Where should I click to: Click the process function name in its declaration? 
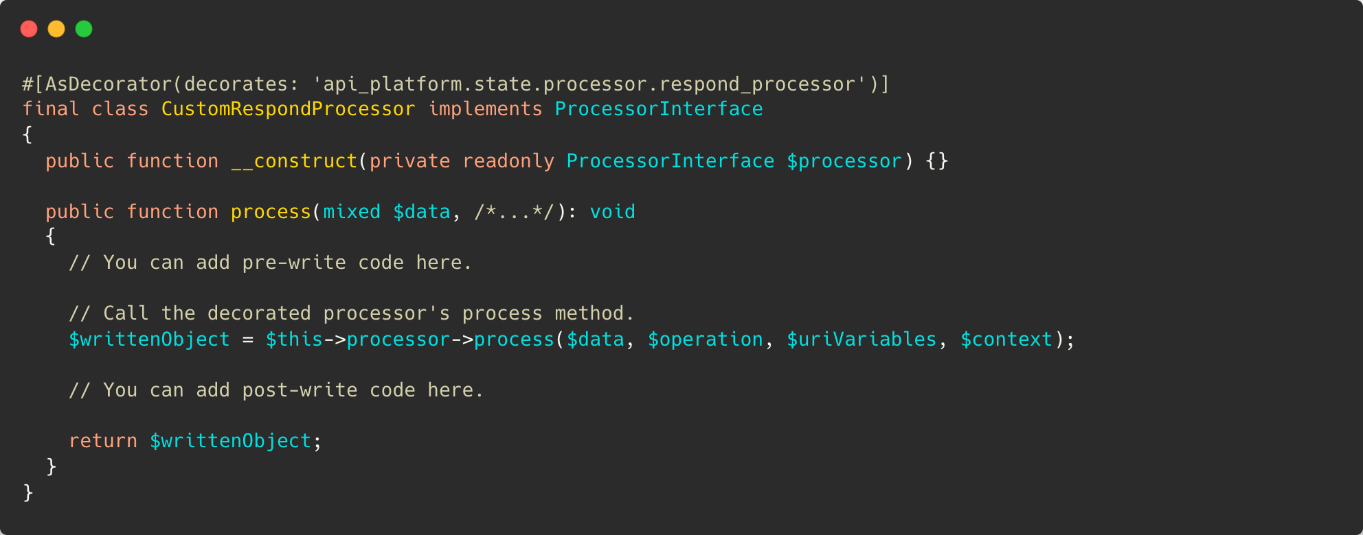[x=271, y=212]
